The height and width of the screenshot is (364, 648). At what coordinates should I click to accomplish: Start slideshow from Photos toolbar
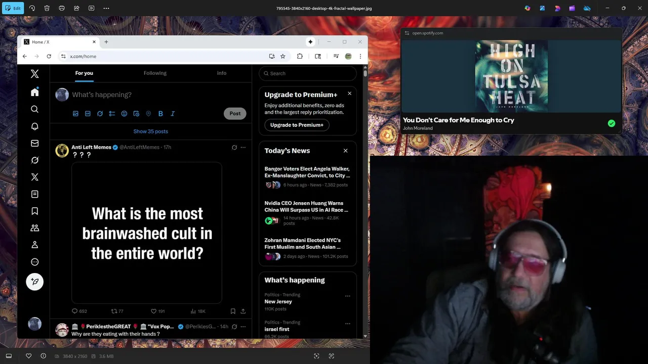[x=91, y=8]
